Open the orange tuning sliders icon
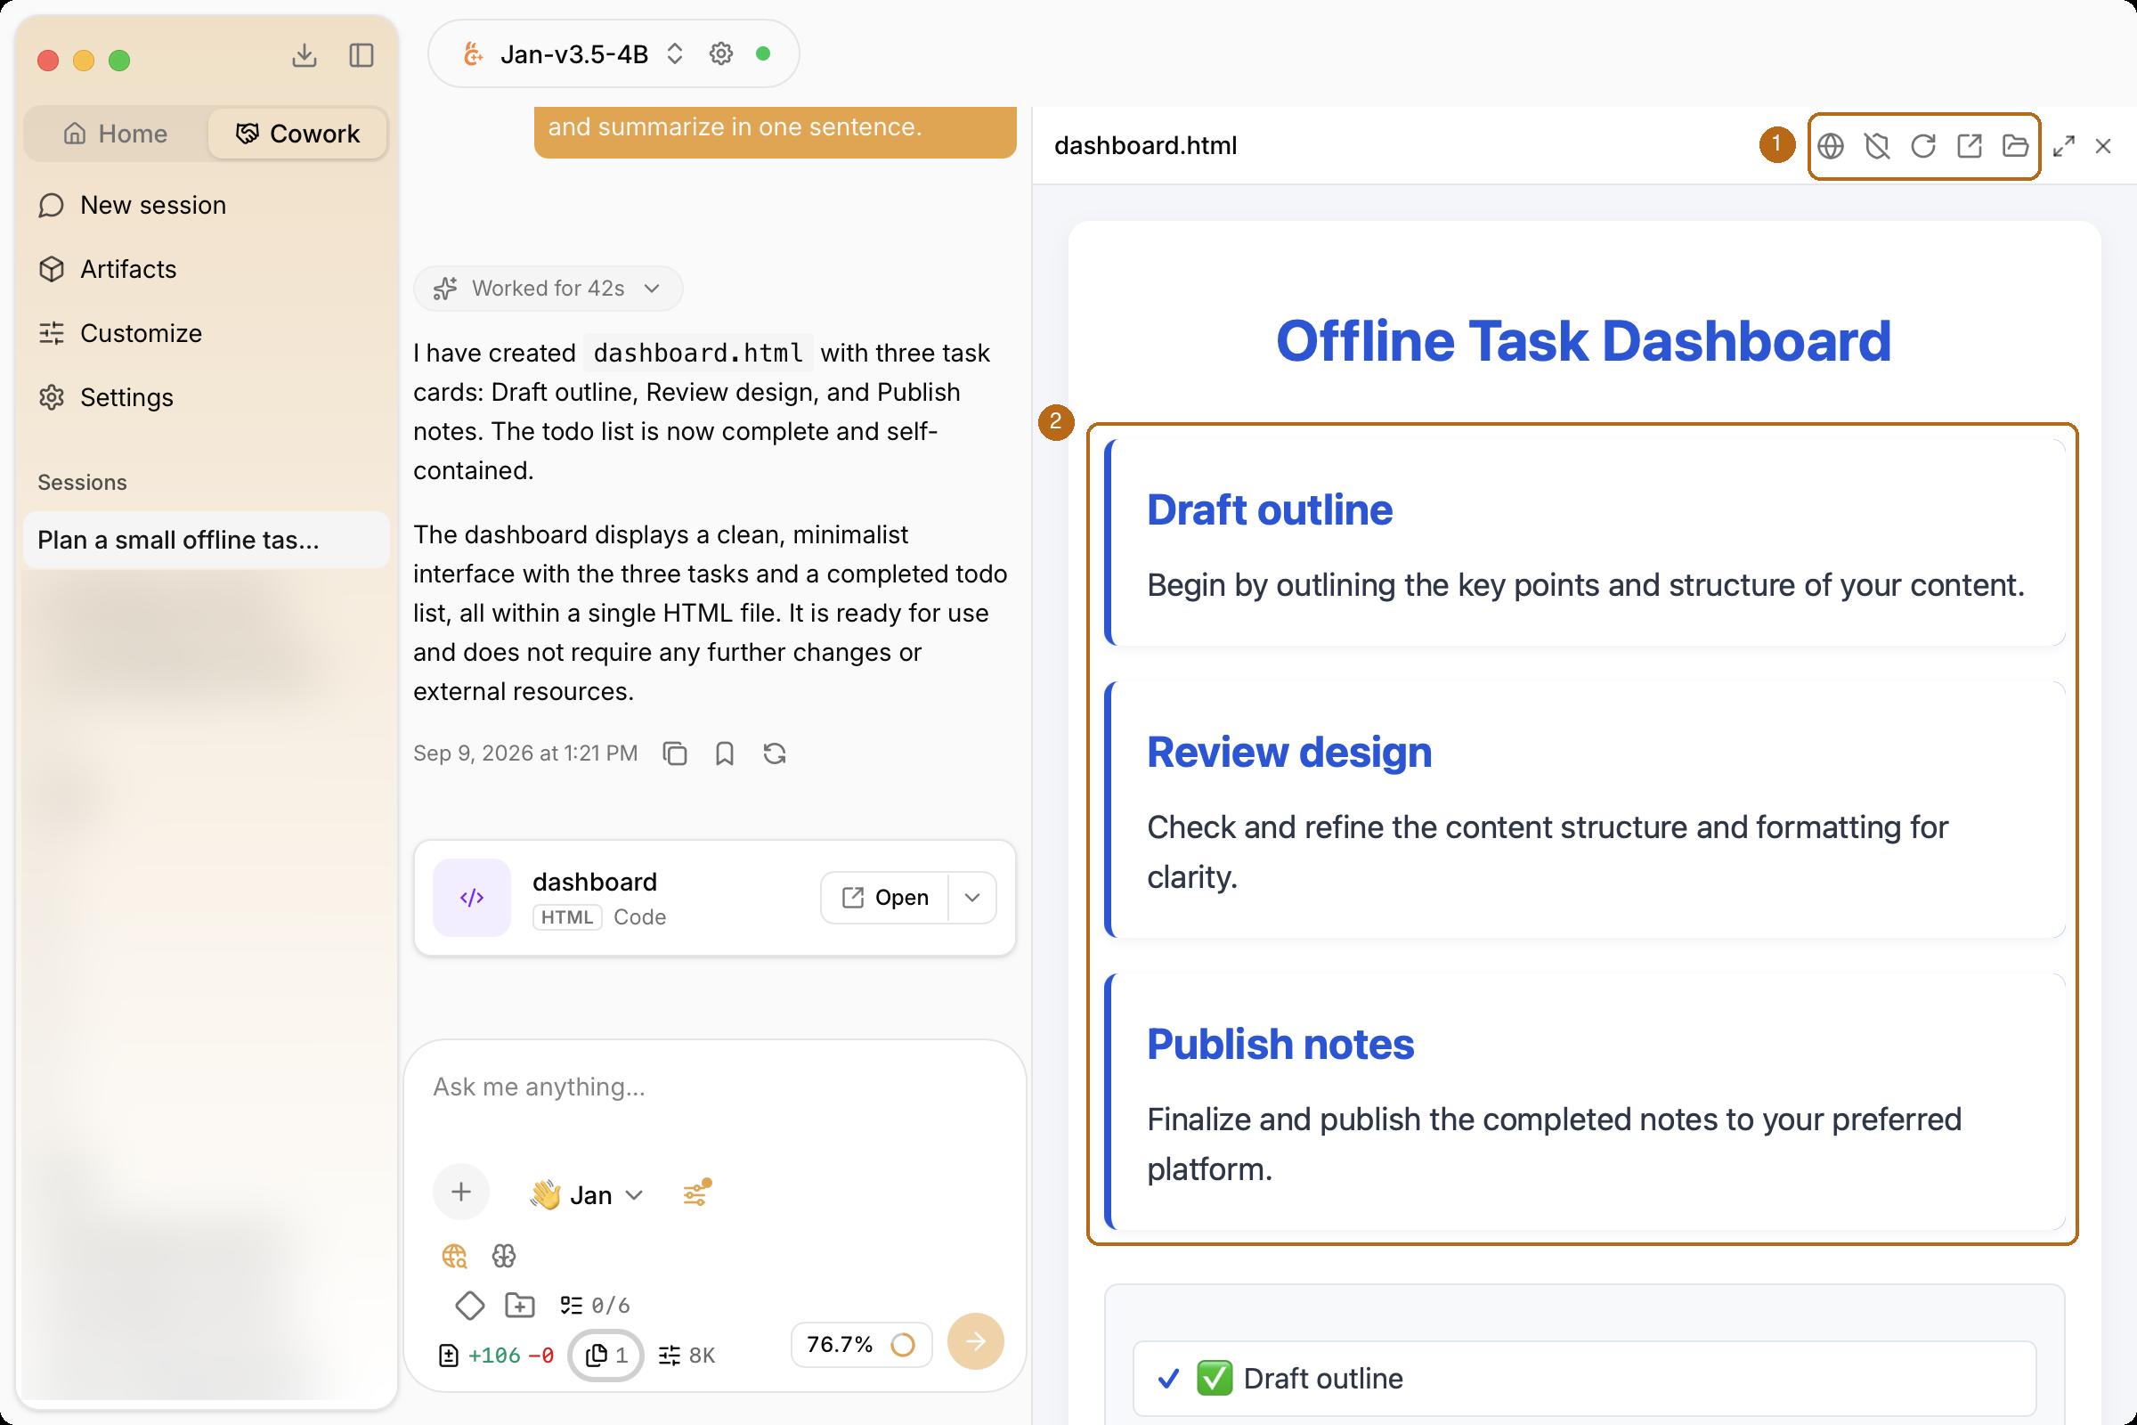Image resolution: width=2137 pixels, height=1425 pixels. pos(697,1193)
